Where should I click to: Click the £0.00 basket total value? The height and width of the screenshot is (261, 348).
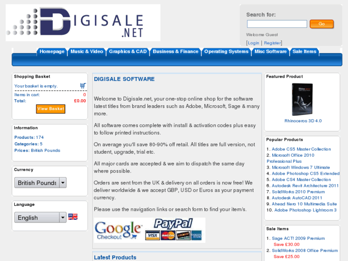point(80,101)
